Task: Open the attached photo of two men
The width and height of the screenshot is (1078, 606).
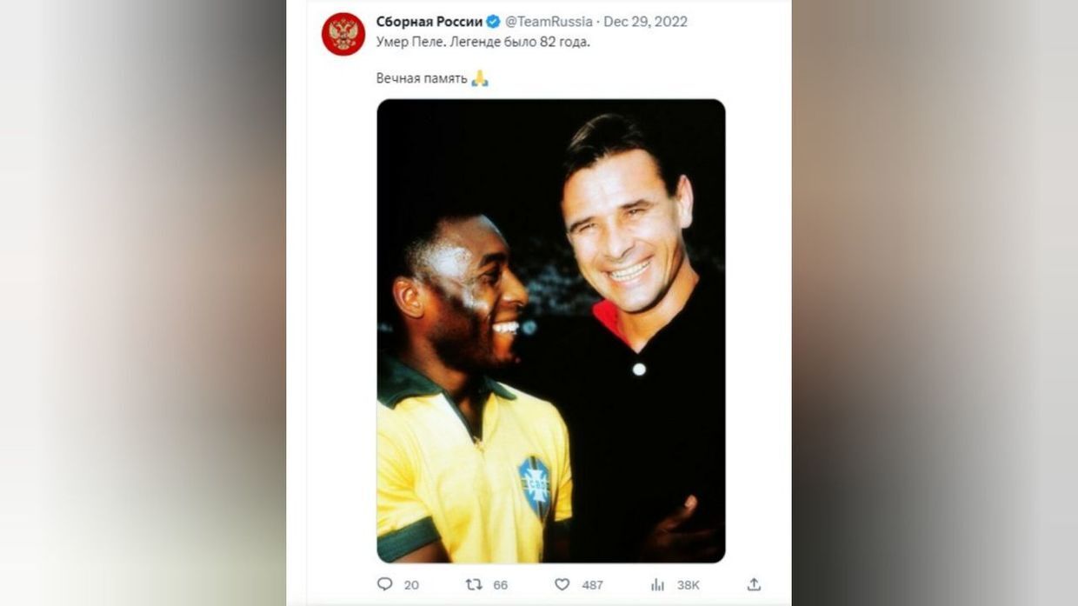Action: 550,330
